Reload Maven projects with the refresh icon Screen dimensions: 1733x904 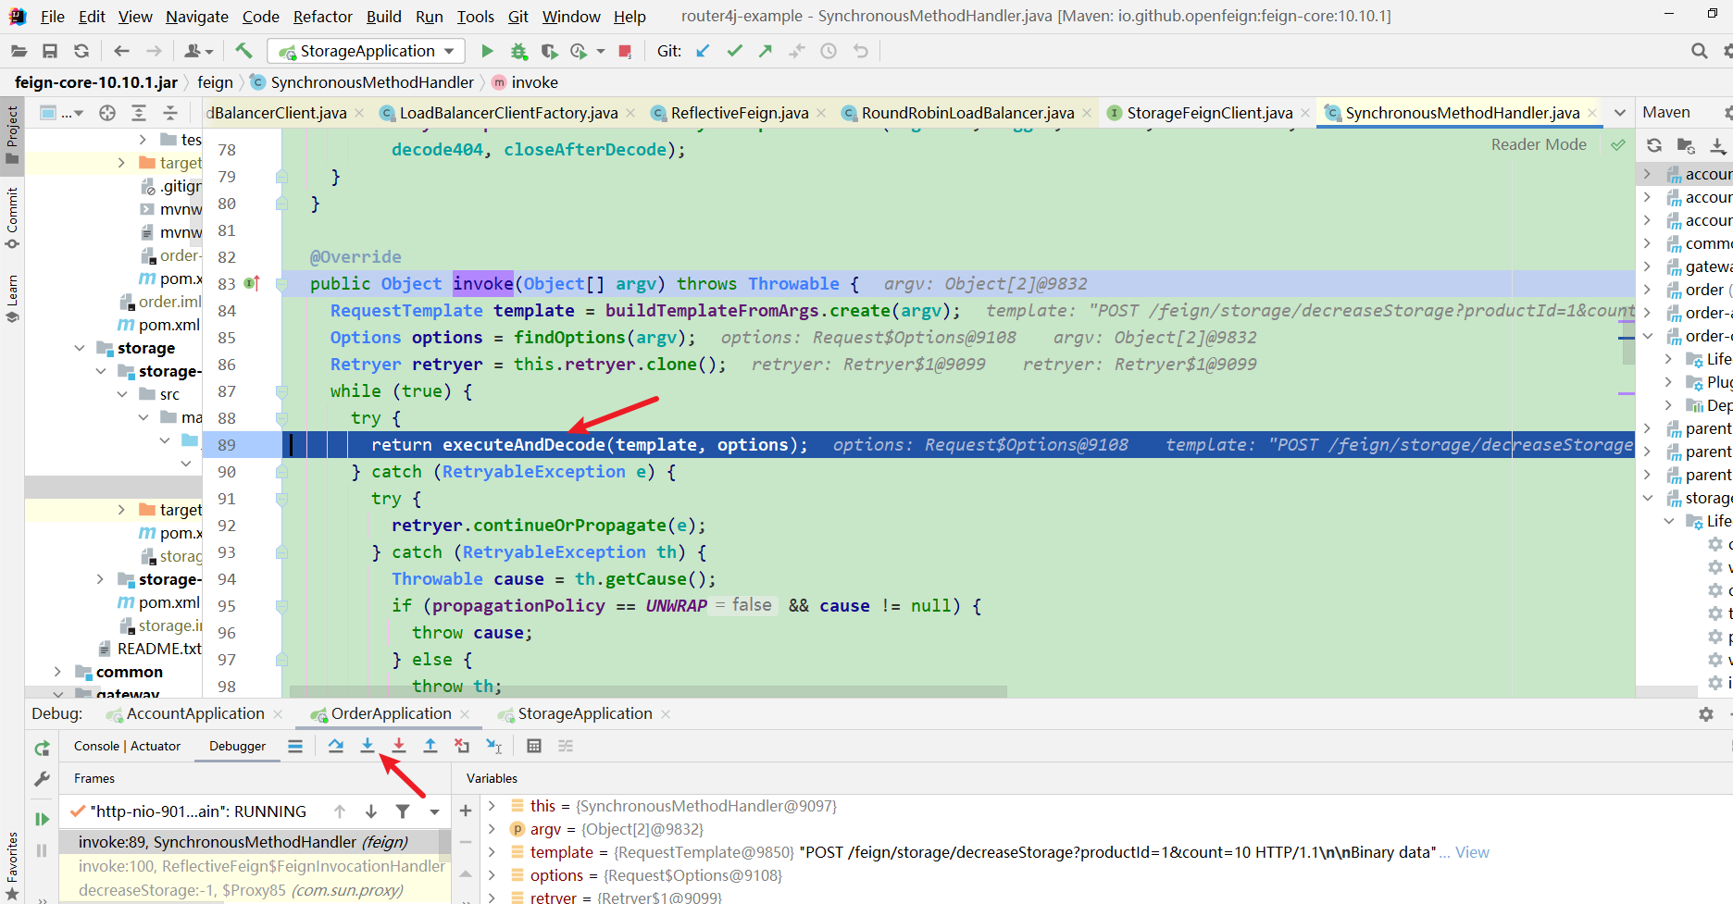click(x=1654, y=145)
